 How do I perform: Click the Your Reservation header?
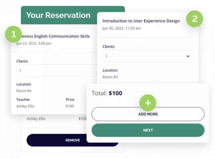(x=58, y=15)
